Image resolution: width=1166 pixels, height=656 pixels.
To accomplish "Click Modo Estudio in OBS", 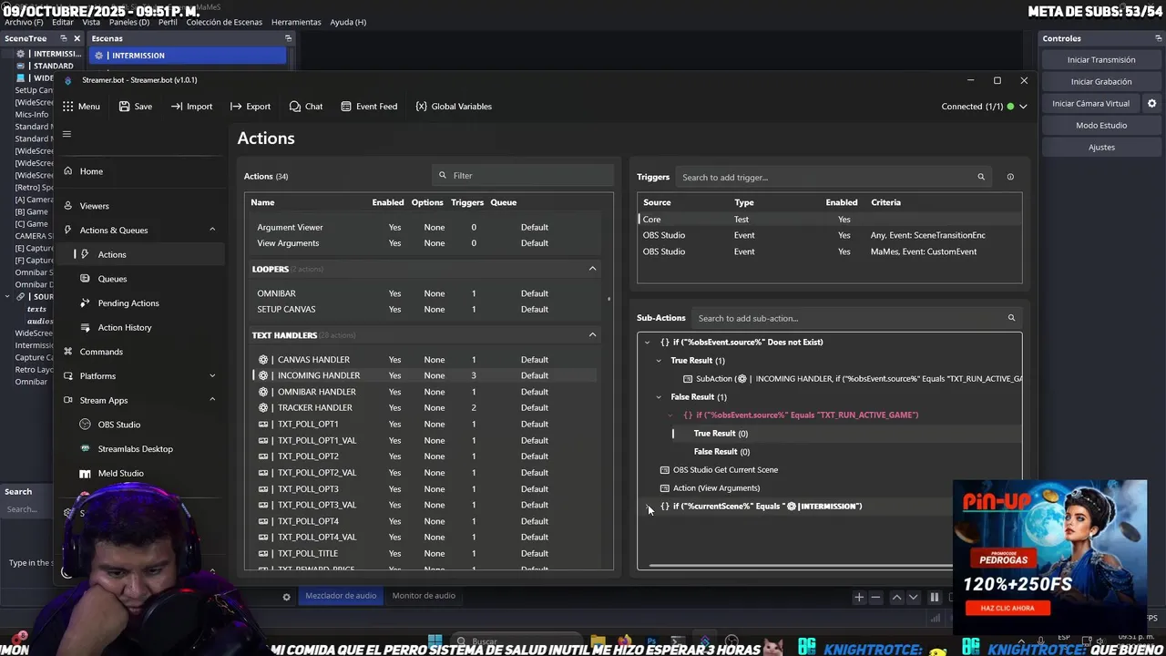I will click(1101, 126).
